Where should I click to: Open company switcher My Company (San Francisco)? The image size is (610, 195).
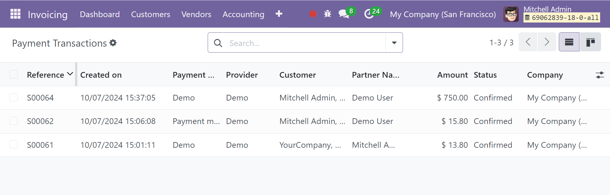pyautogui.click(x=443, y=14)
